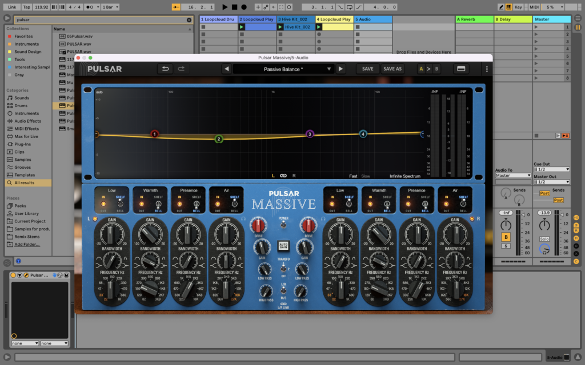Toggle the Ableton draw mode pencil

[501, 7]
